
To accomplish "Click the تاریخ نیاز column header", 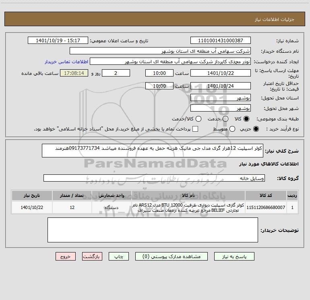I will point(32,195).
